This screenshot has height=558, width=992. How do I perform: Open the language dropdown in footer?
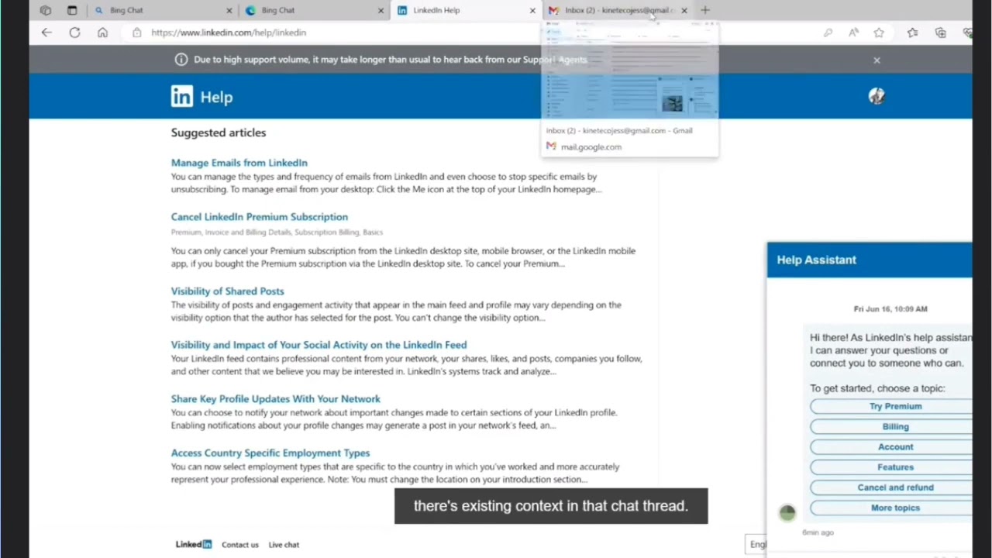tap(756, 544)
